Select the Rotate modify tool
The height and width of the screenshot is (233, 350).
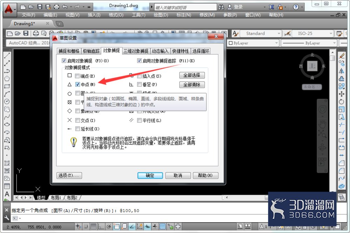pyautogui.click(x=342, y=102)
